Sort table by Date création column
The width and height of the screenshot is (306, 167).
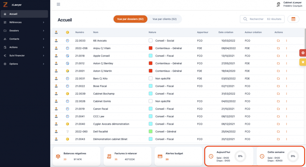(x=226, y=32)
